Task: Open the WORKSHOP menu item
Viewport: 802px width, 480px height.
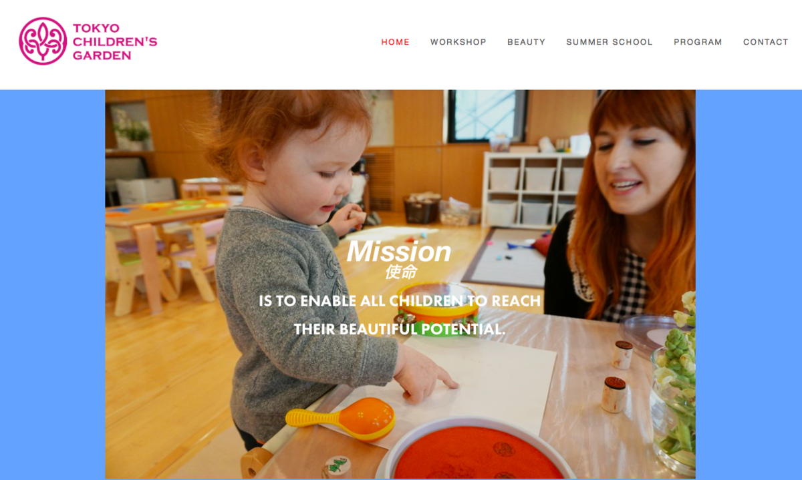Action: click(x=458, y=42)
